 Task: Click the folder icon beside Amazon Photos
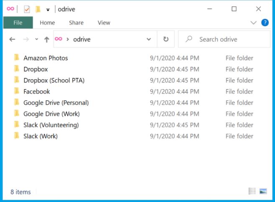point(16,57)
